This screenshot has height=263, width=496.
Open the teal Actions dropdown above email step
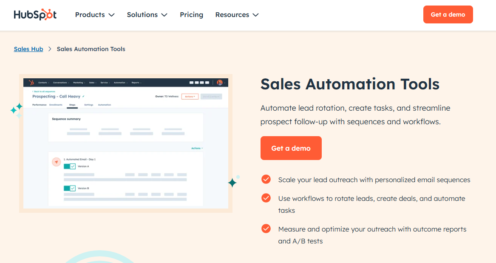coord(197,148)
